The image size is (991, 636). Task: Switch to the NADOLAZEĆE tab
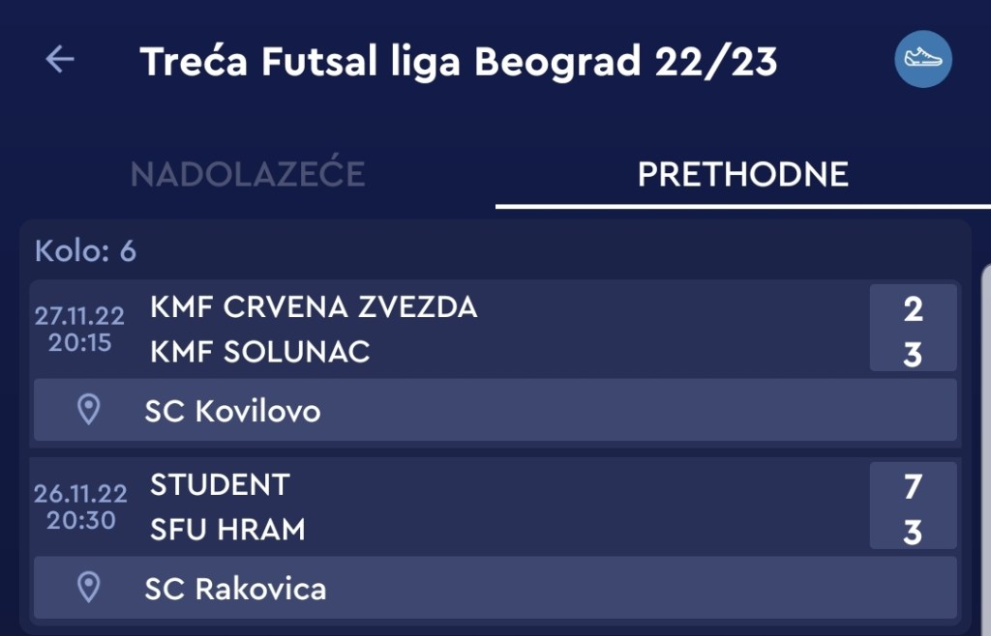coord(248,175)
